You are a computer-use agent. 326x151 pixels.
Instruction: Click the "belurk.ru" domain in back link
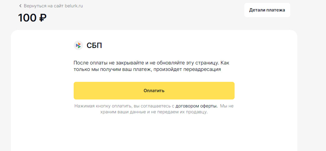74,6
